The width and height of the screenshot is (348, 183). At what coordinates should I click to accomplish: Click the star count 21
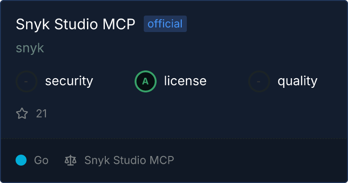41,114
